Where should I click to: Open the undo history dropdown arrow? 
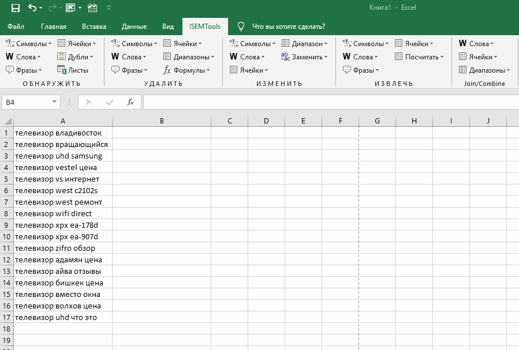click(41, 8)
